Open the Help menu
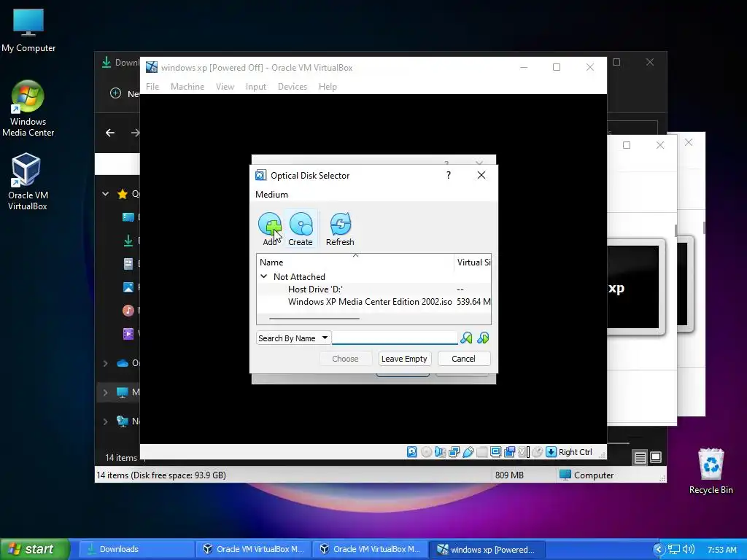The height and width of the screenshot is (560, 747). coord(328,87)
